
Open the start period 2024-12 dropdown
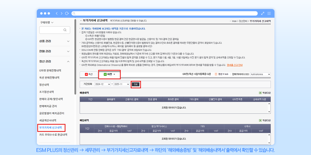coord(103,84)
